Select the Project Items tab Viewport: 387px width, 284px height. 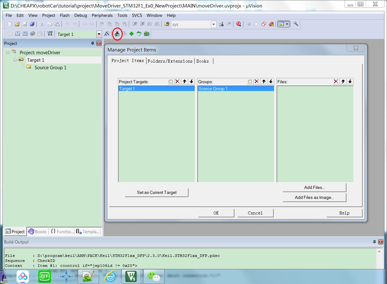pos(128,60)
